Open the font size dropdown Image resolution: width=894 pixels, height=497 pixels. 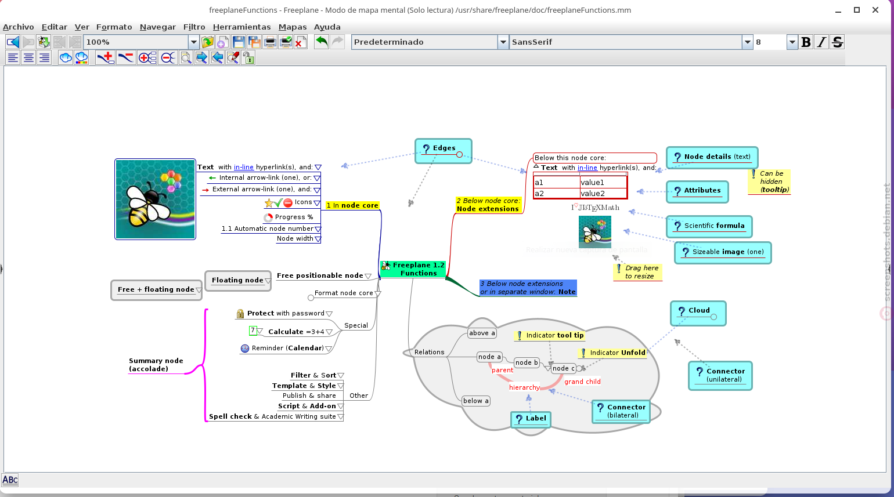pyautogui.click(x=792, y=42)
